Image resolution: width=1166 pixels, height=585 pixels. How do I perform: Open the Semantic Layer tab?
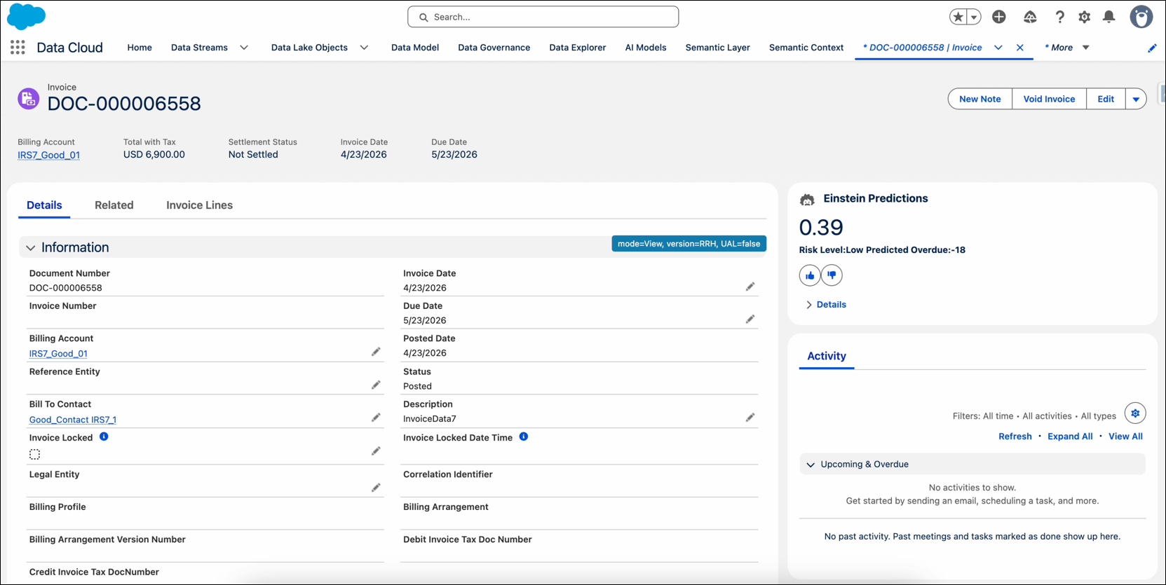point(718,48)
